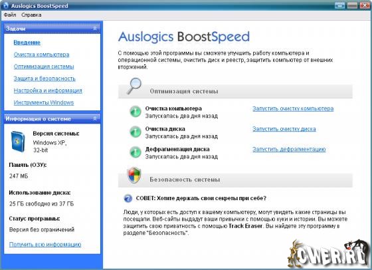
Task: Go to Очистка компьютера in sidebar
Action: [x=41, y=55]
